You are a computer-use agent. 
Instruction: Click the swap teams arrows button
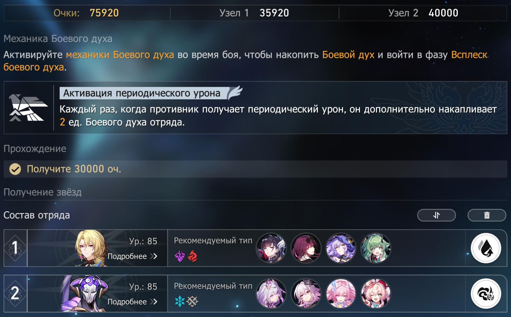pyautogui.click(x=436, y=215)
